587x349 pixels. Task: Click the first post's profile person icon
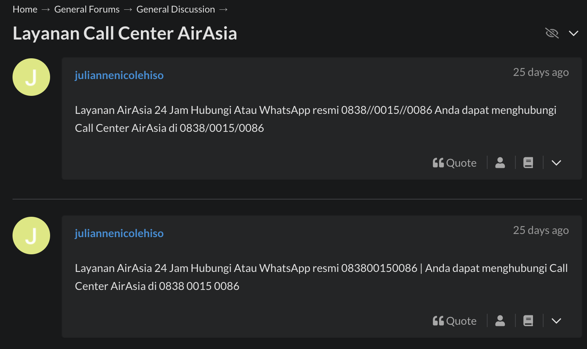(x=500, y=163)
